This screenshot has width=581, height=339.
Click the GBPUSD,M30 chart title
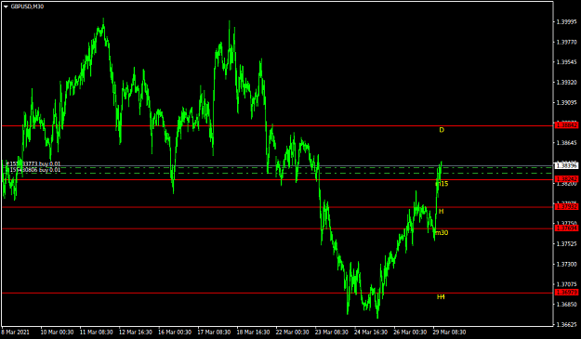point(27,7)
